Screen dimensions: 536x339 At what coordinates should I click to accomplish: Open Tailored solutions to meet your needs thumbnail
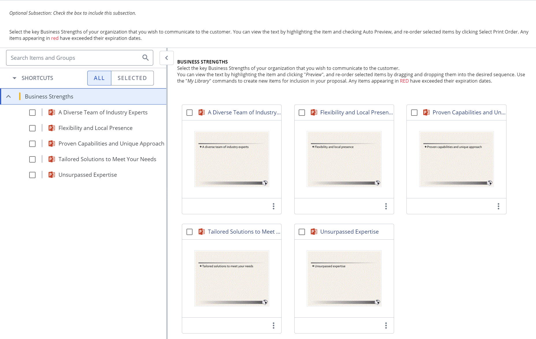click(232, 278)
